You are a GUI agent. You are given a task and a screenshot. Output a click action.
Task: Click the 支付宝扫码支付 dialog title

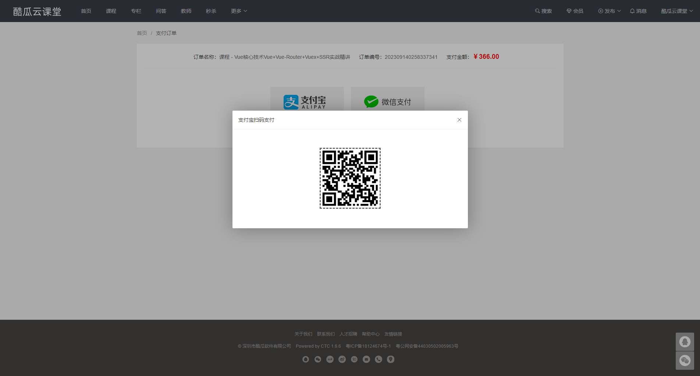click(256, 120)
